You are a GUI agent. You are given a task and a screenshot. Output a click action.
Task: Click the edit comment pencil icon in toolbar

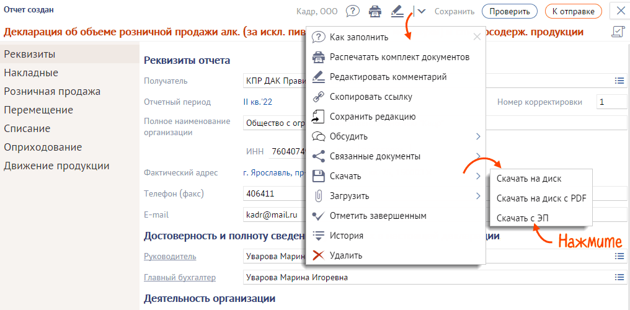pos(397,11)
